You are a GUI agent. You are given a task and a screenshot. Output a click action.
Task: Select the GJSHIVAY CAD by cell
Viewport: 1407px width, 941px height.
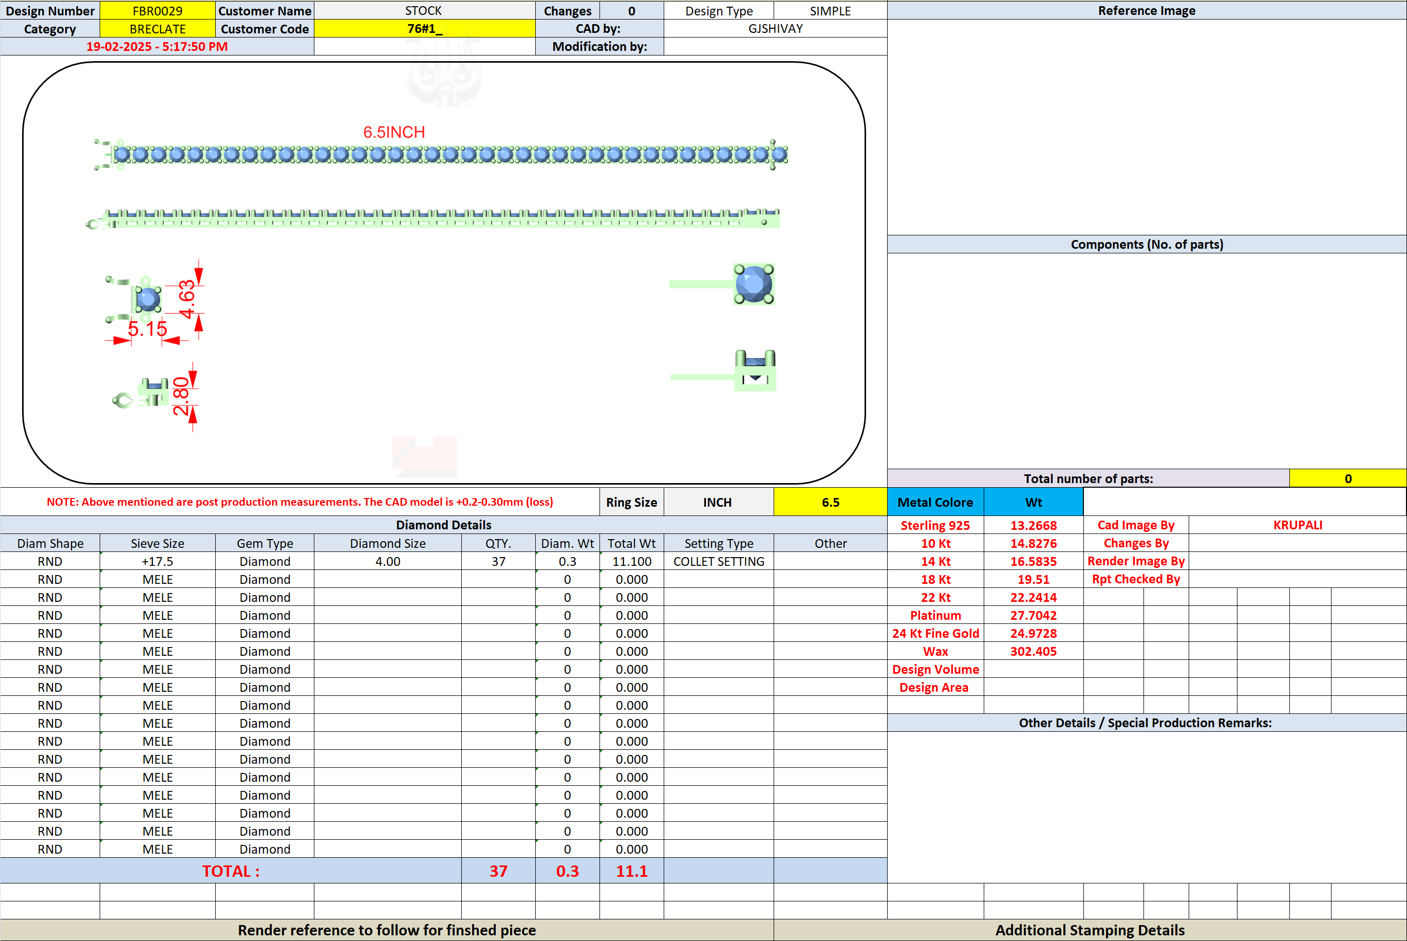click(x=775, y=29)
